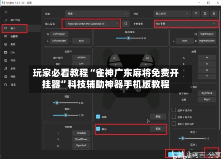The width and height of the screenshot is (221, 159).
Task: Click the 左摇杆 section heading
Action: (x=68, y=52)
